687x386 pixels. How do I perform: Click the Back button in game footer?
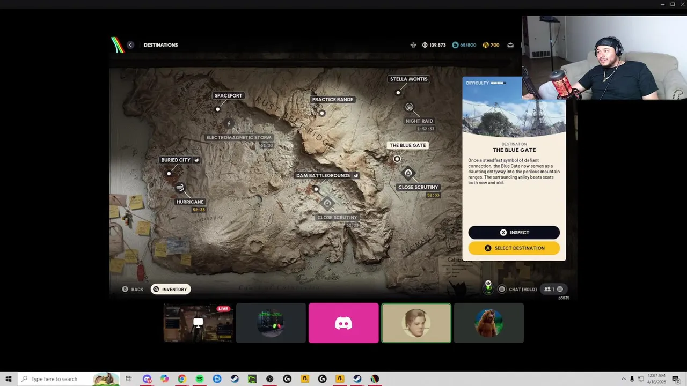(133, 289)
